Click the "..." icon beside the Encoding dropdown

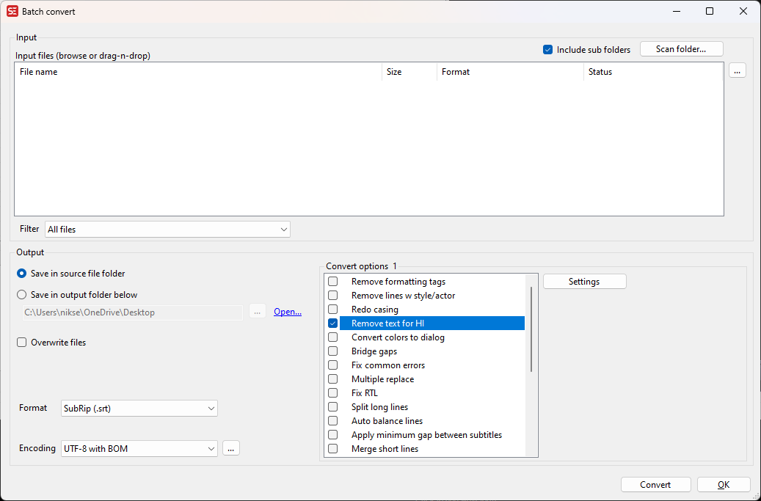231,447
